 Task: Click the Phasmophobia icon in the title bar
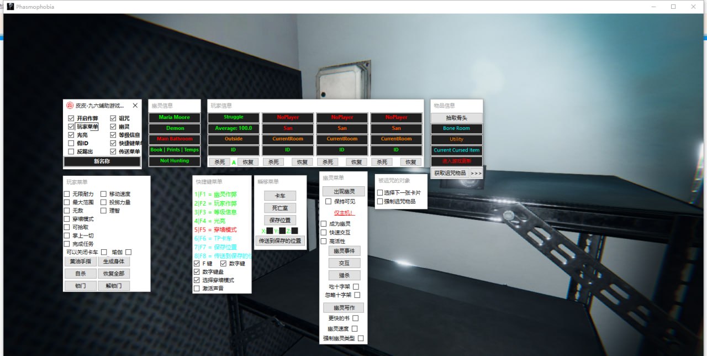(x=10, y=7)
